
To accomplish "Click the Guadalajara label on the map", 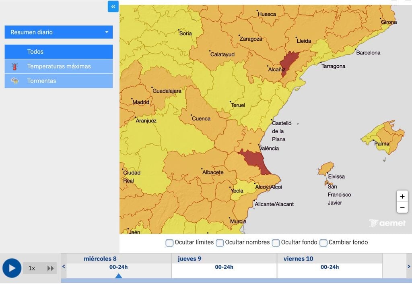I will (167, 91).
